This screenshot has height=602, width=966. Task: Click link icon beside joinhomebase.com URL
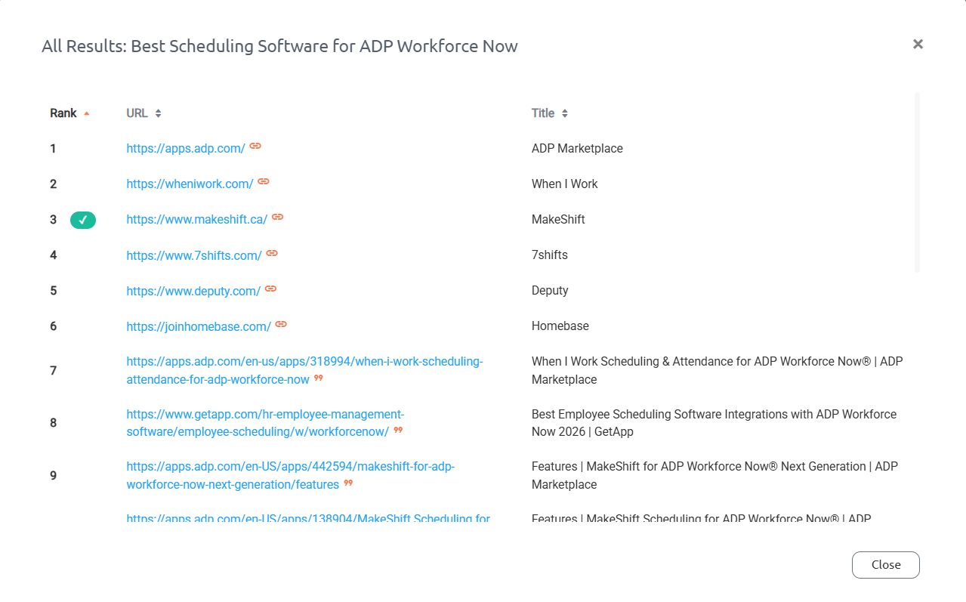281,324
